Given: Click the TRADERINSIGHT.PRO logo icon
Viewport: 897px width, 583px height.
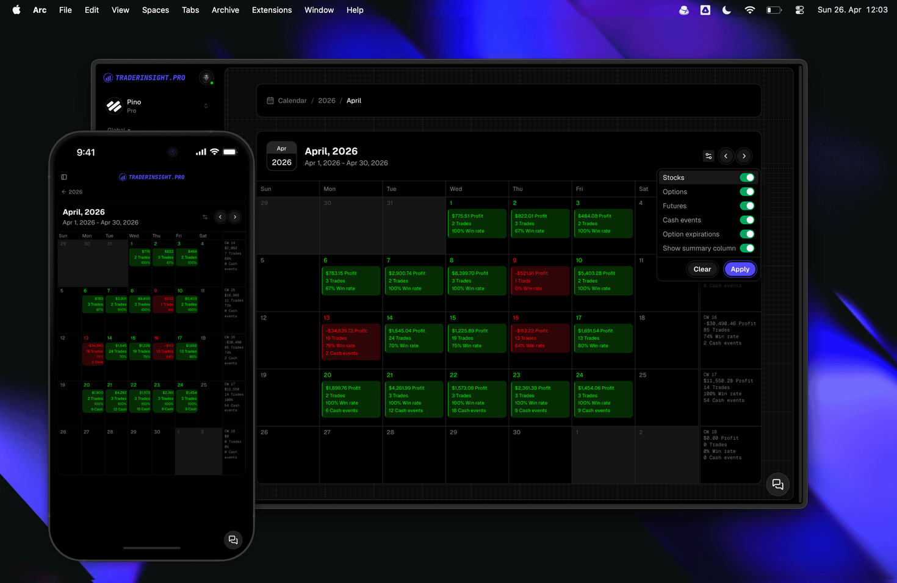Looking at the screenshot, I should pos(108,77).
